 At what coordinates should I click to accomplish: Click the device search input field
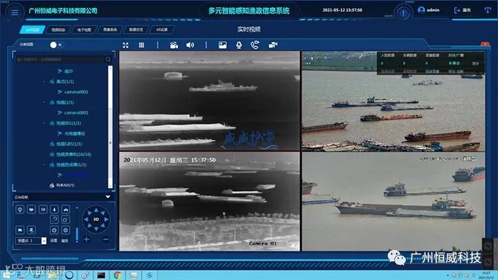coord(60,59)
